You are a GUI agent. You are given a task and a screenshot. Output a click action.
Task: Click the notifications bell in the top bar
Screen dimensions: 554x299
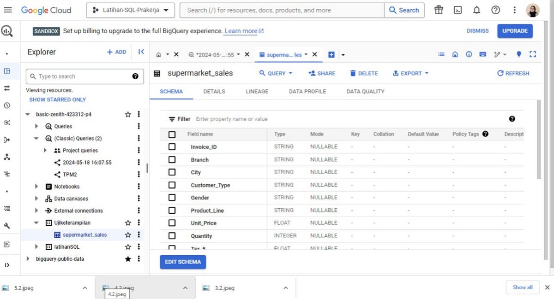(x=476, y=9)
